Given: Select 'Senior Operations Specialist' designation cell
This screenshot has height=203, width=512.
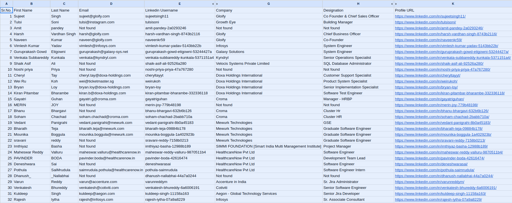Looking at the screenshot, I should [358, 58].
